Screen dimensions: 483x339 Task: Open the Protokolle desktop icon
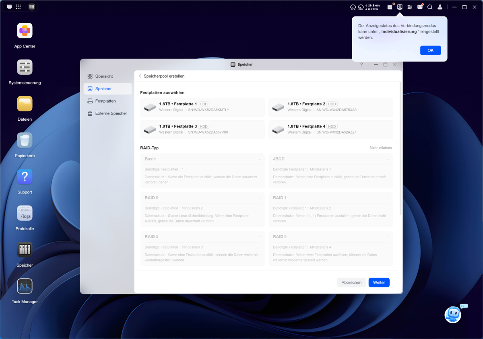click(25, 213)
